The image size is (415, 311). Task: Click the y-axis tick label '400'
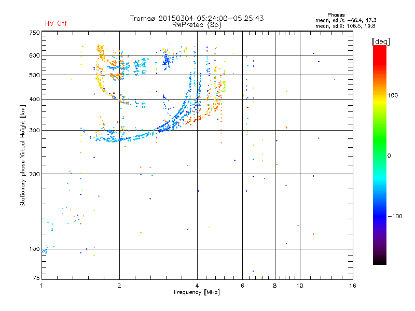tap(34, 100)
